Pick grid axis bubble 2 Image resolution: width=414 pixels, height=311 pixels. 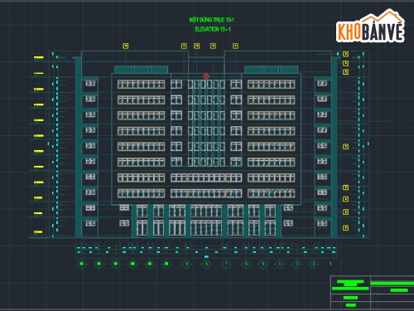(x=314, y=264)
